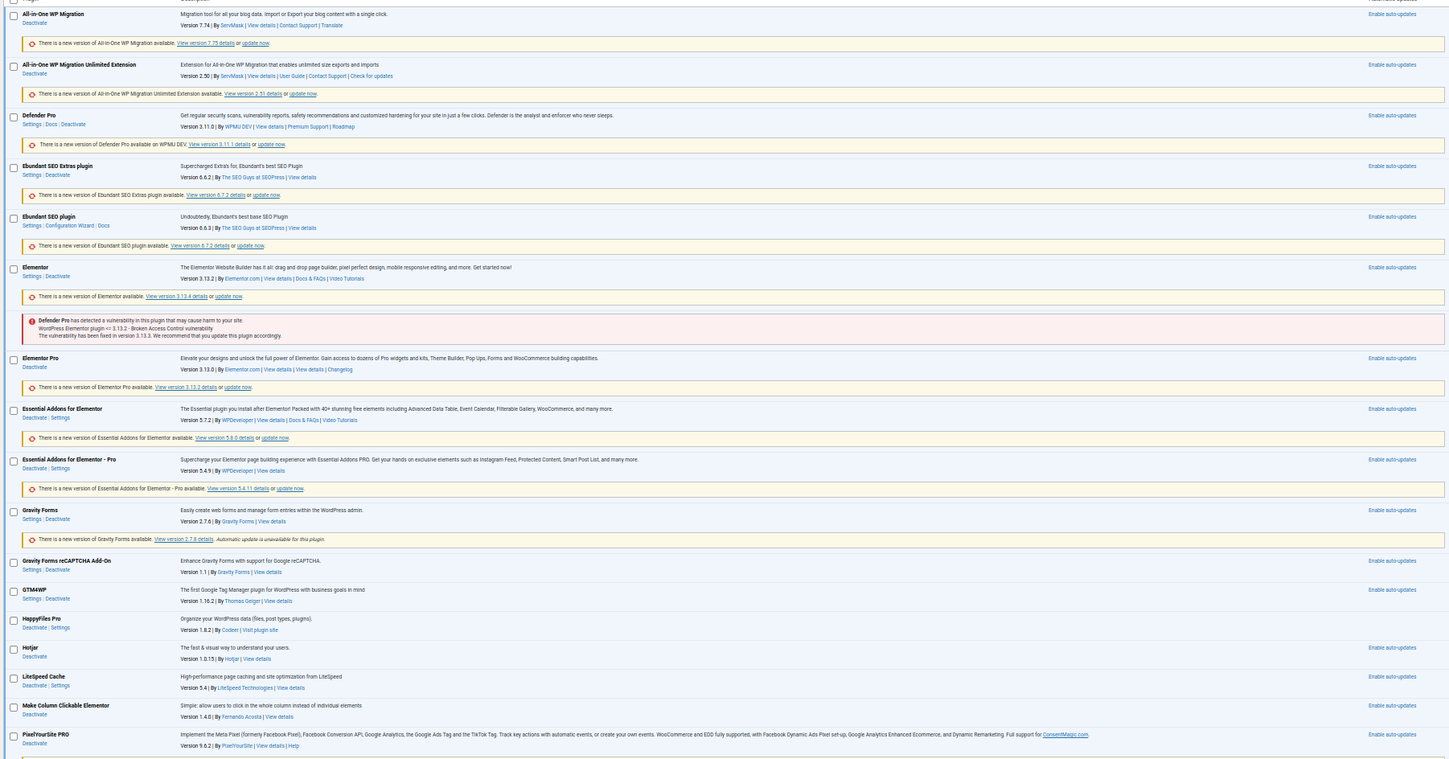Screen dimensions: 1449x759
Task: Click the update icon in the Elementor Pro notice
Action: coord(32,388)
